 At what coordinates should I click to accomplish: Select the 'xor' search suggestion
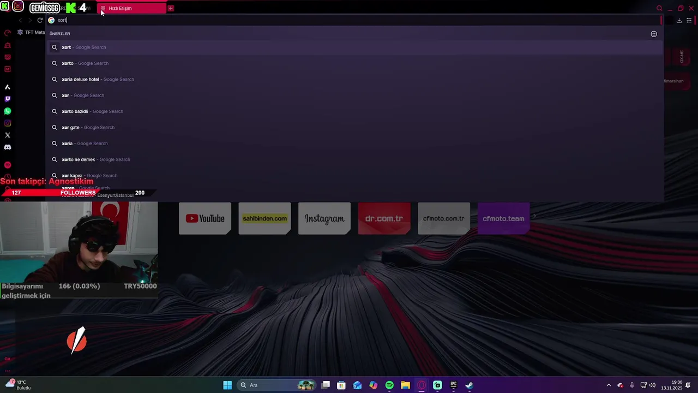[x=354, y=96]
